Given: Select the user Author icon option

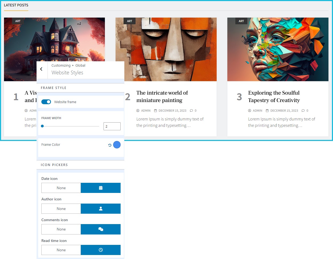Looking at the screenshot, I should point(101,209).
